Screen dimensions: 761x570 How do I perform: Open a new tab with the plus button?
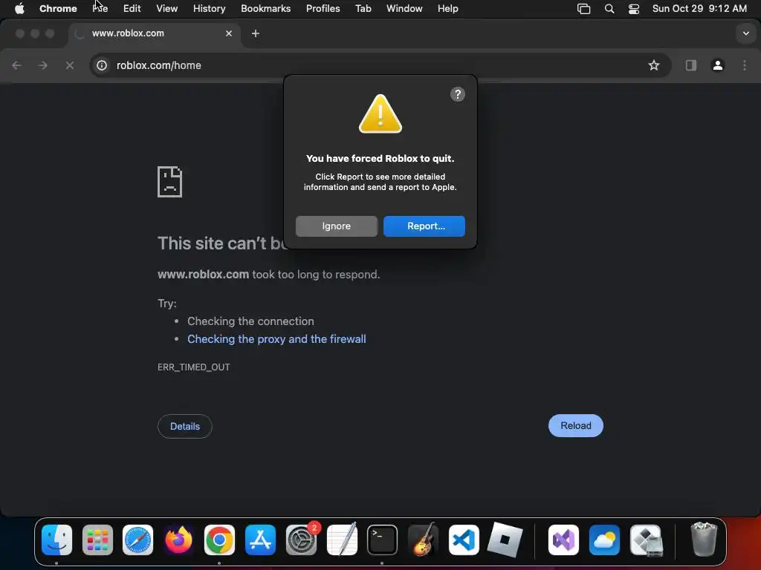(x=256, y=33)
